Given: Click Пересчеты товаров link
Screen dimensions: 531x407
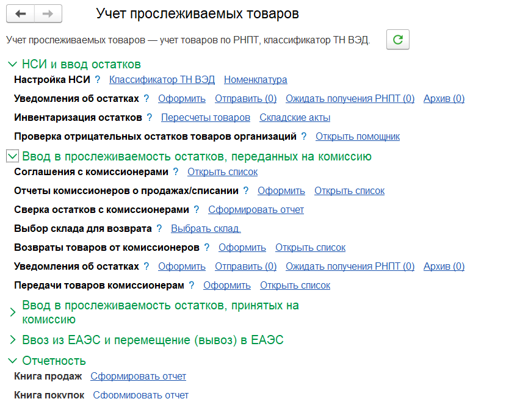Looking at the screenshot, I should point(205,117).
